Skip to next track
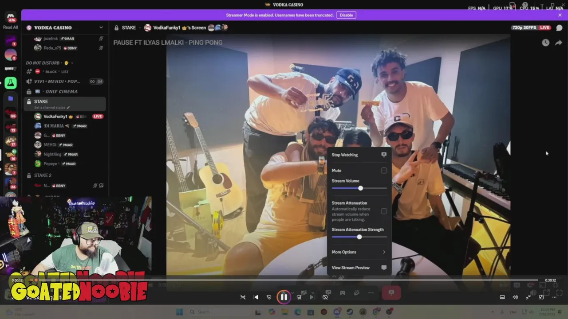Screen dimensions: 568x319 click(x=312, y=297)
